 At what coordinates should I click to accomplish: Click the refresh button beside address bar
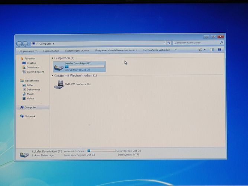(169, 43)
